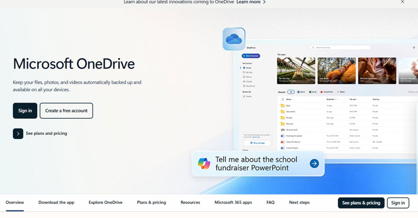The image size is (418, 218).
Task: Click the chevron icon beside See plans and pricing
Action: pos(18,134)
